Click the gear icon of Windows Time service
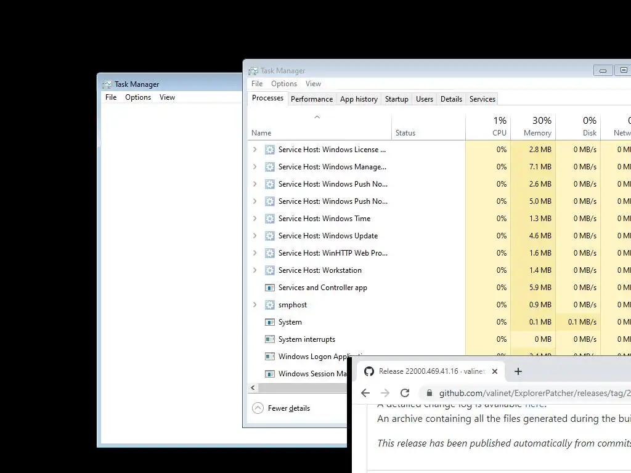The height and width of the screenshot is (473, 631). tap(270, 219)
